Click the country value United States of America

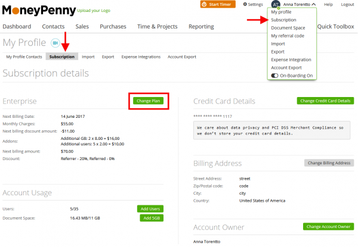coord(263,201)
